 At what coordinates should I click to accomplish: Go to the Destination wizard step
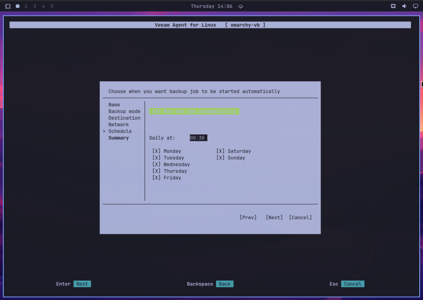pyautogui.click(x=124, y=118)
